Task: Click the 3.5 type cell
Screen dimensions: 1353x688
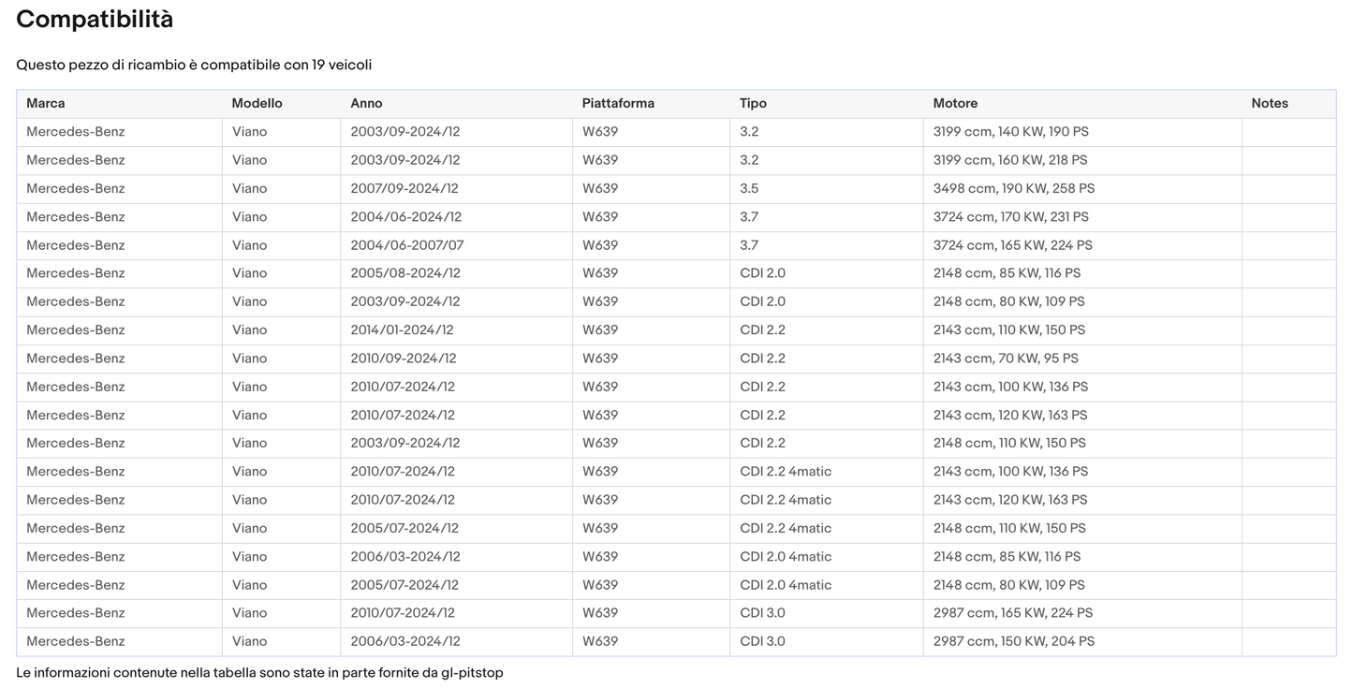Action: coord(749,188)
